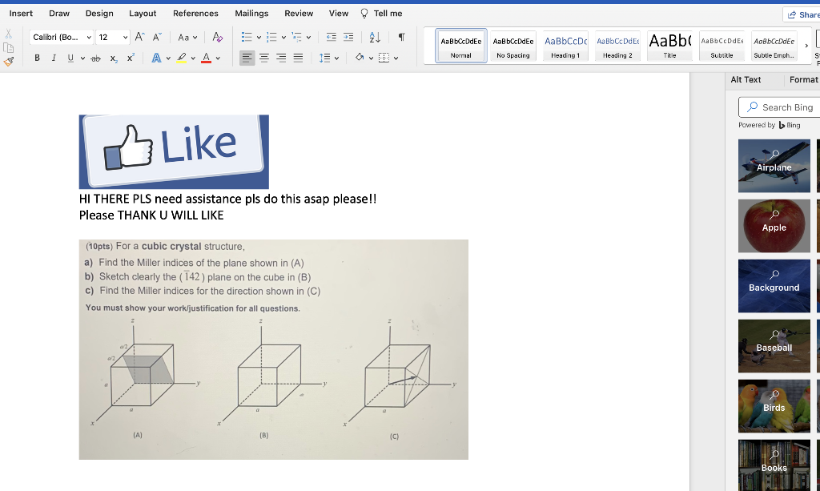Toggle bold formatting
The image size is (820, 491).
(37, 58)
